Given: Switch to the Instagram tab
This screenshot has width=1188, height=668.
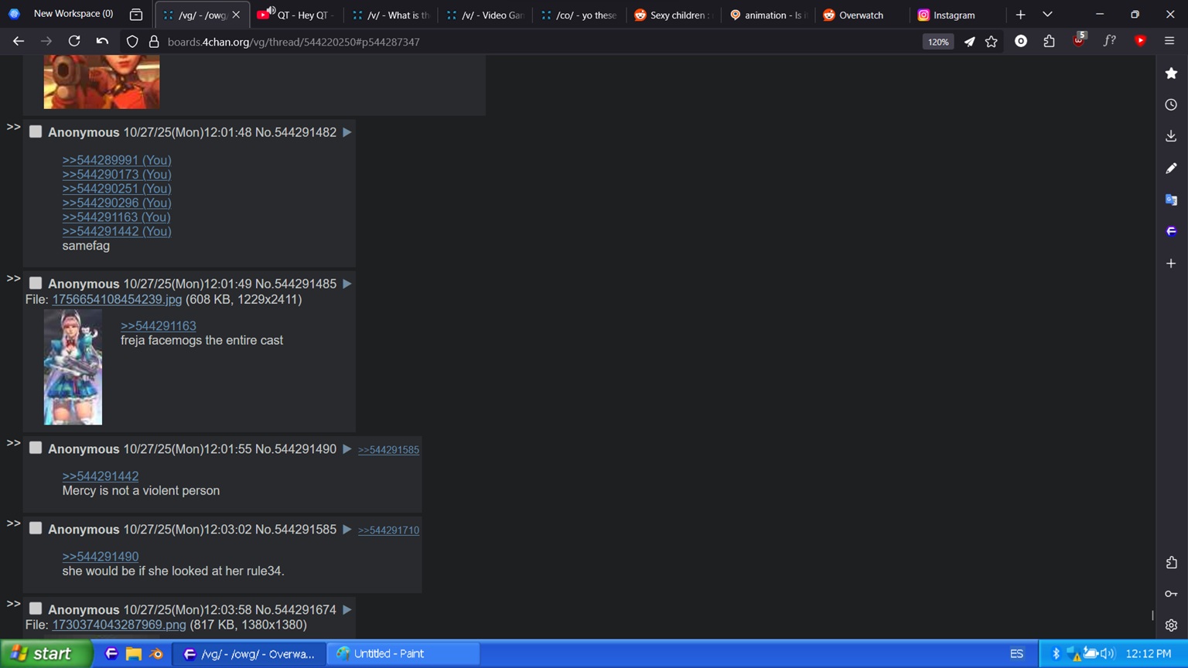Looking at the screenshot, I should point(955,15).
